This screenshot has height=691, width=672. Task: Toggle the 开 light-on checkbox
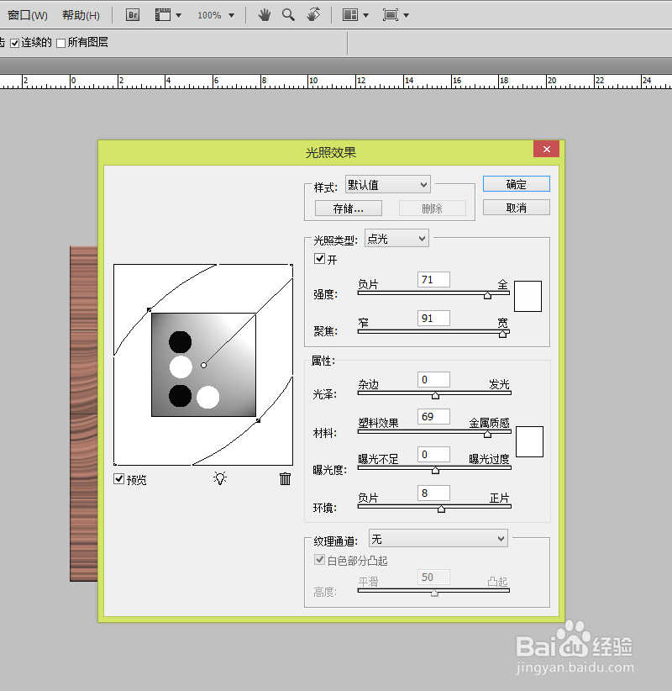(x=319, y=259)
